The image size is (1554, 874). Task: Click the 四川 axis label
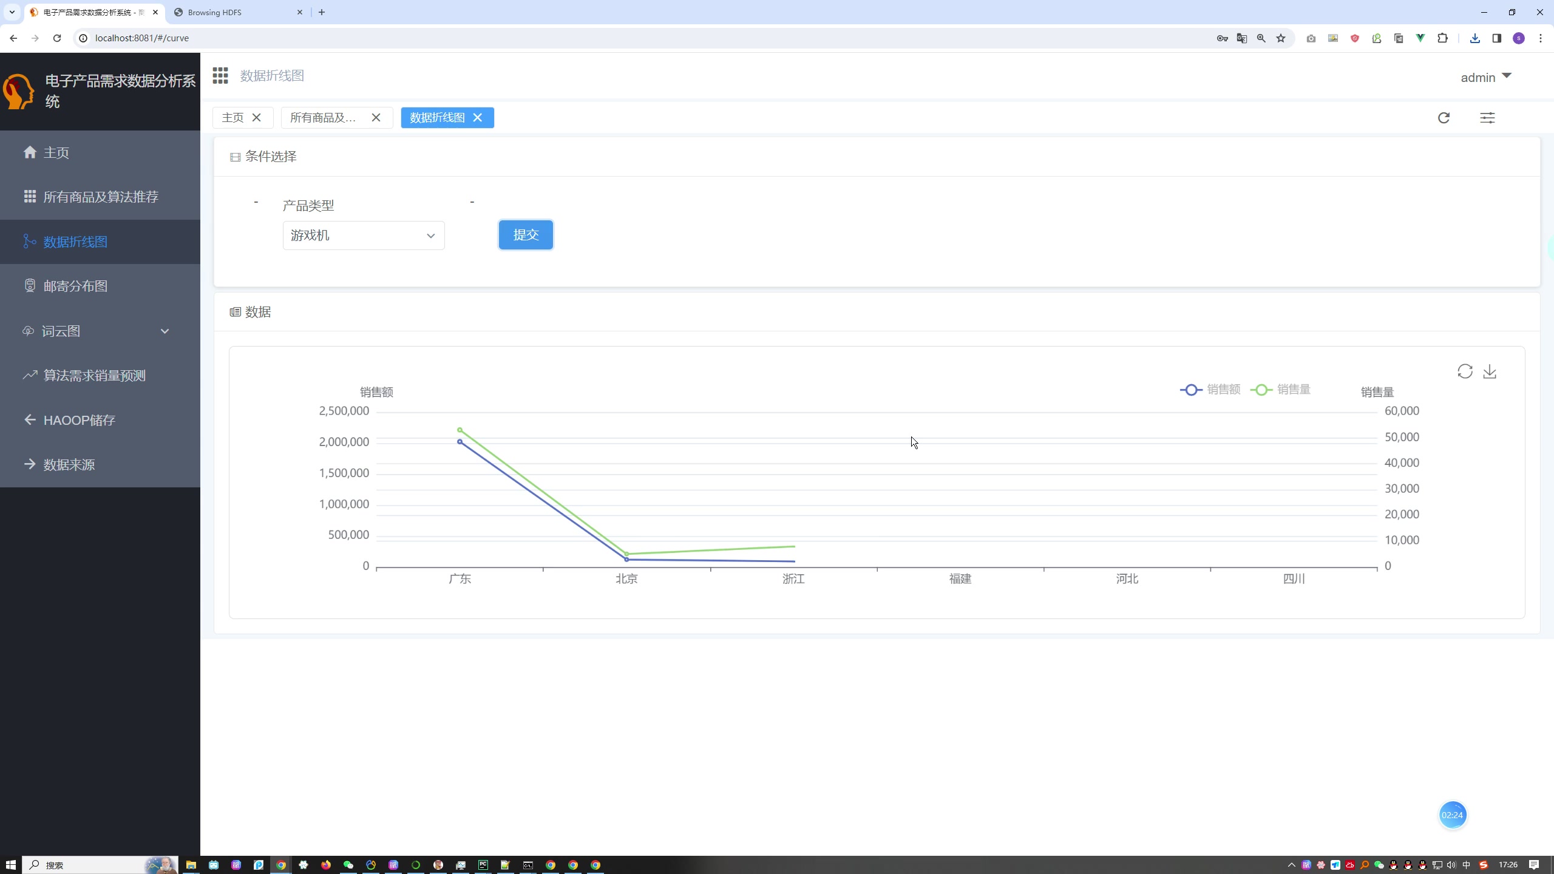pos(1294,579)
